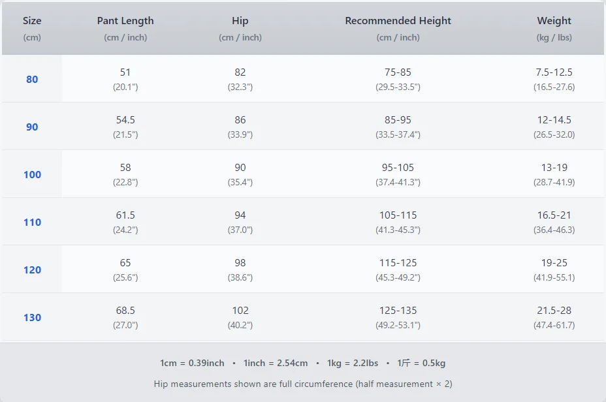The image size is (606, 402).
Task: Select size 80 row label
Action: click(32, 80)
